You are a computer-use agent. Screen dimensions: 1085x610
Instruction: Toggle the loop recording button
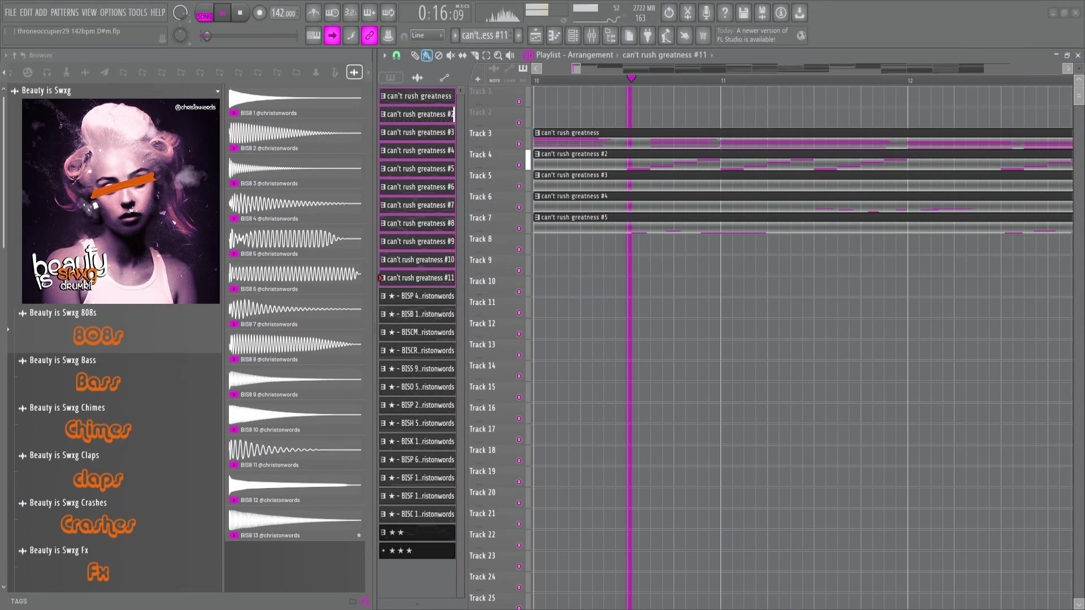[388, 12]
